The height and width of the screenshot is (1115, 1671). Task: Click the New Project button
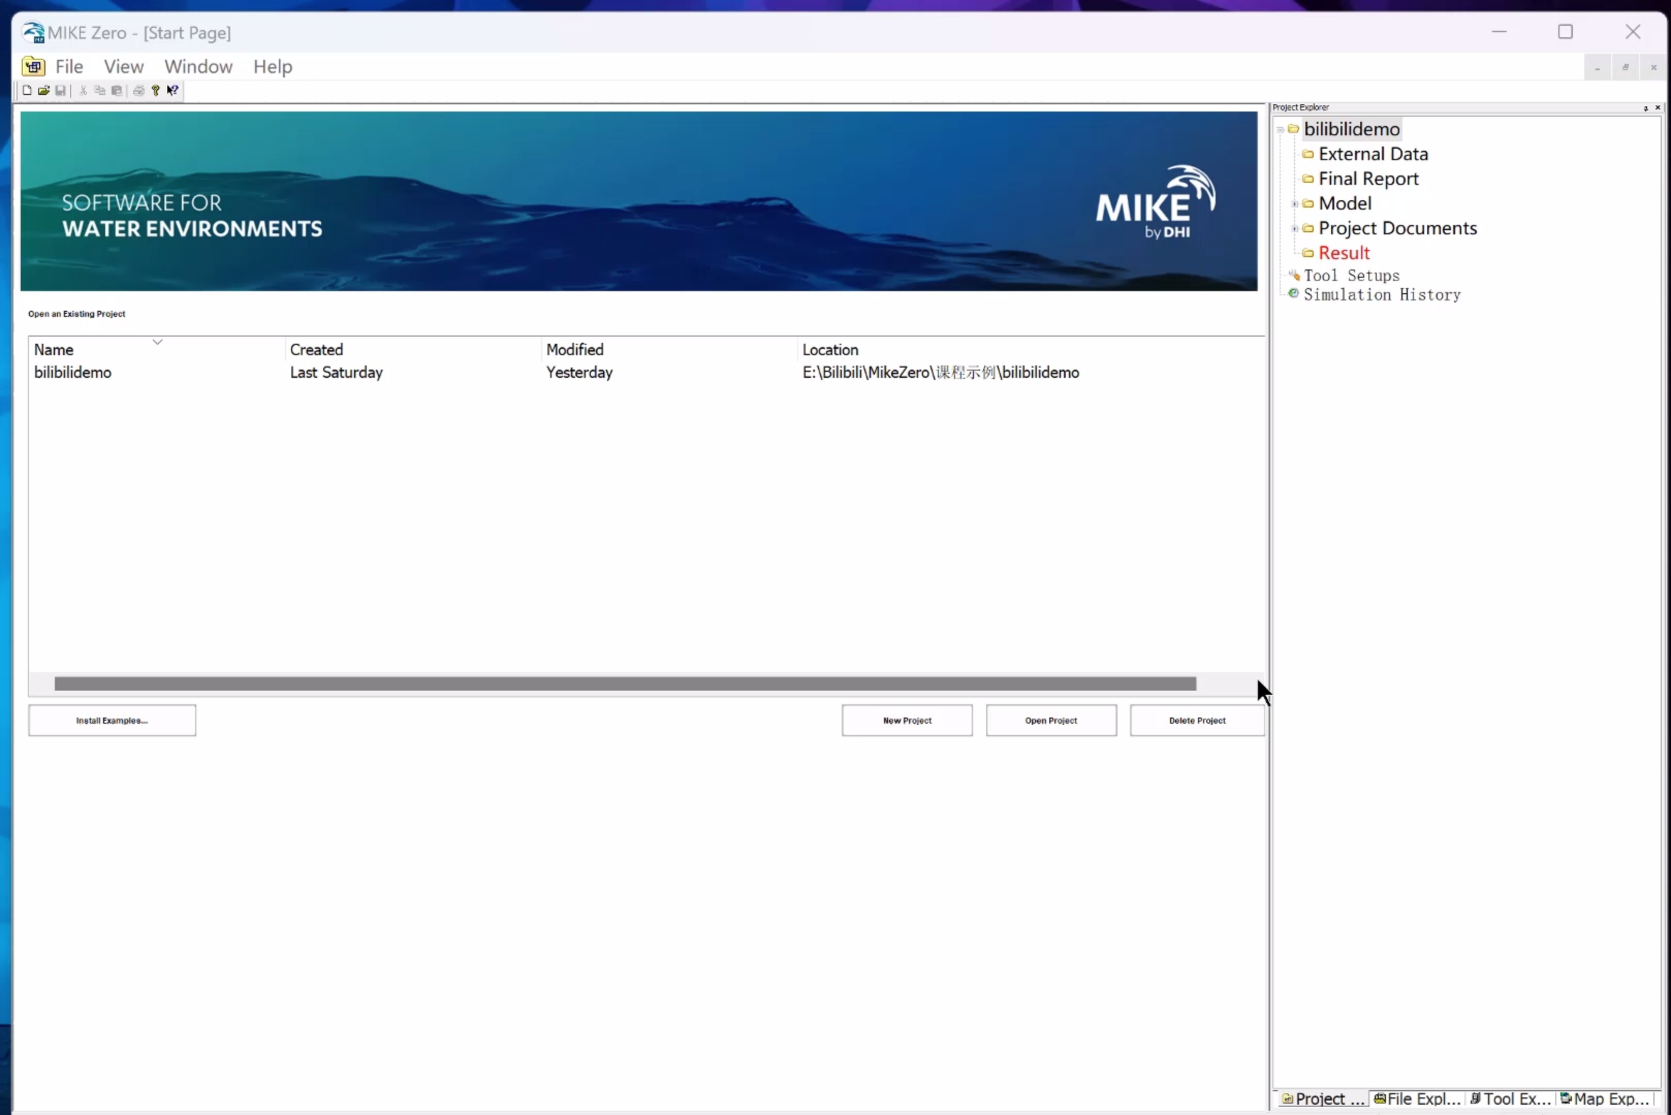click(907, 720)
